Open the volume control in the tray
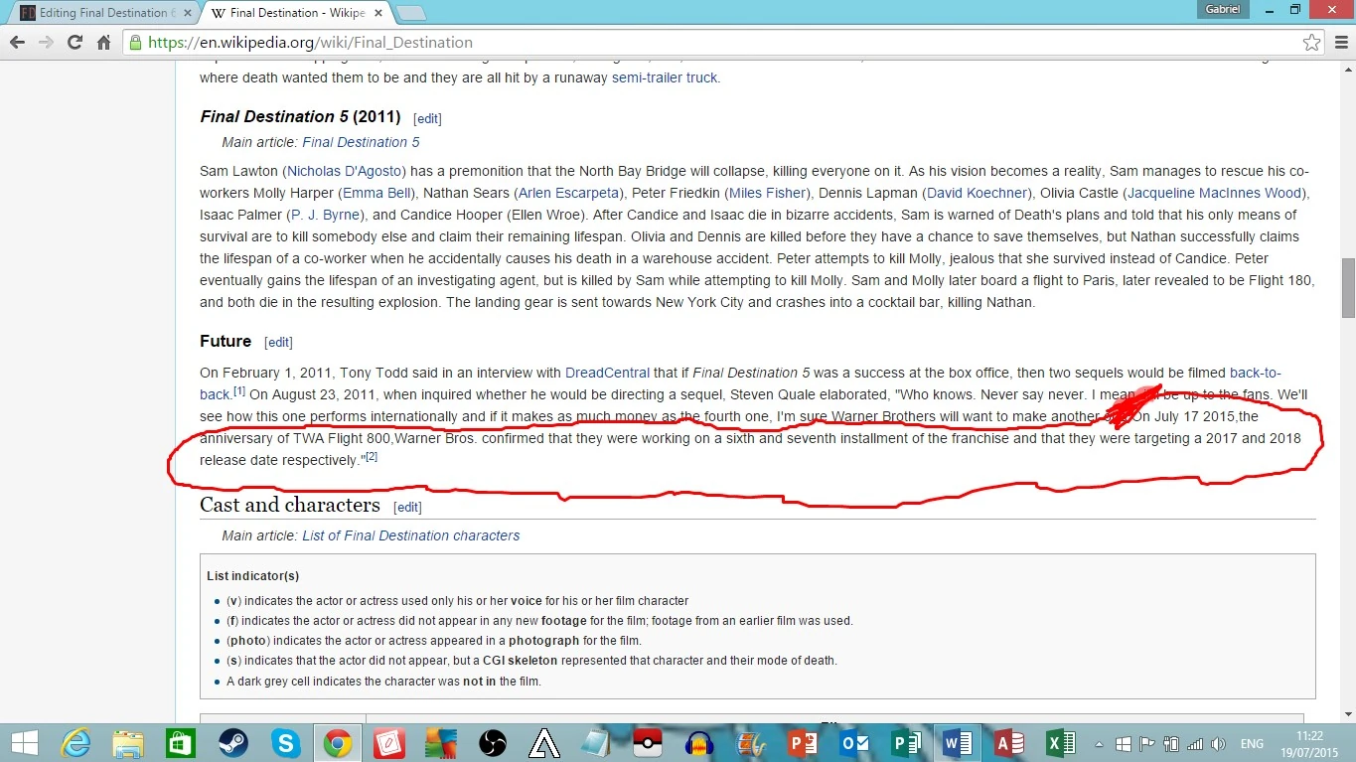The width and height of the screenshot is (1356, 762). [x=1219, y=743]
